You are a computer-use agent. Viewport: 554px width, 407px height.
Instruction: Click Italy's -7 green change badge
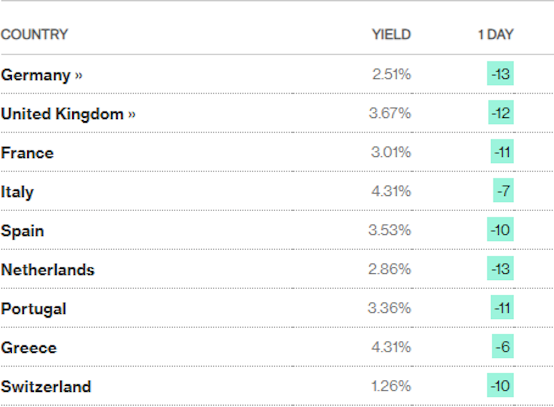tap(503, 190)
